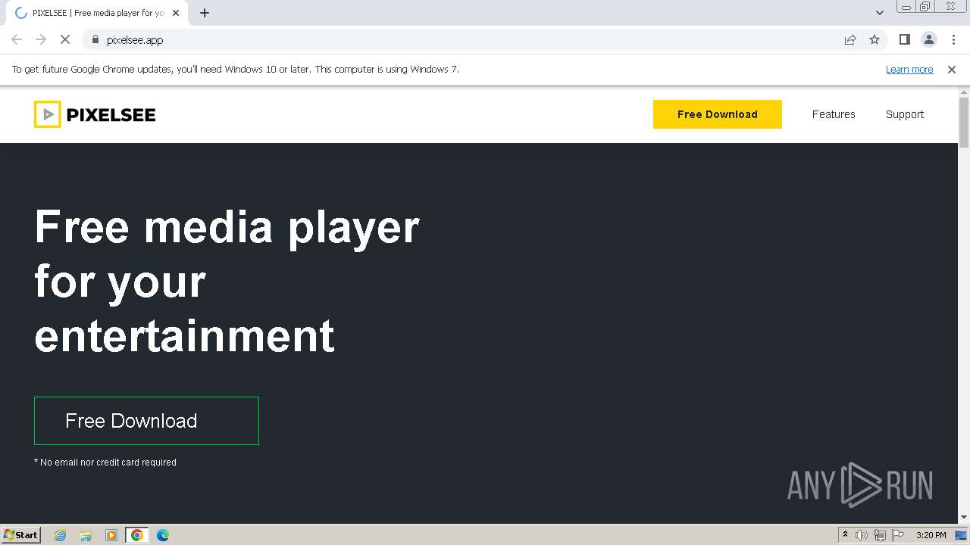Open the Chrome three-dot menu
Viewport: 970px width, 545px height.
[x=953, y=40]
